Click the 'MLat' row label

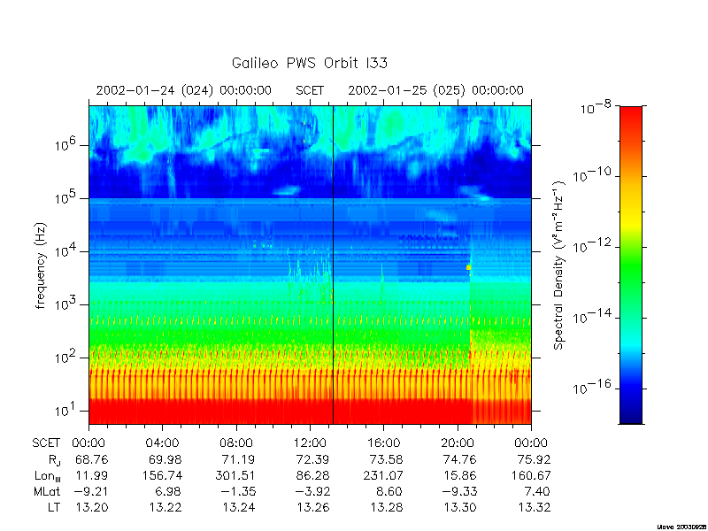point(47,491)
